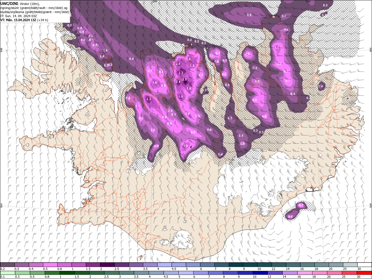The width and height of the screenshot is (372, 279).
Task: Click the 1.1 value label on the western snow band
Action: pos(137,107)
